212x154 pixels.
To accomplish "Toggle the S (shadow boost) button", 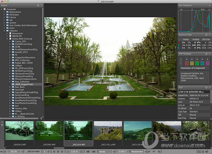I will (x=62, y=152).
